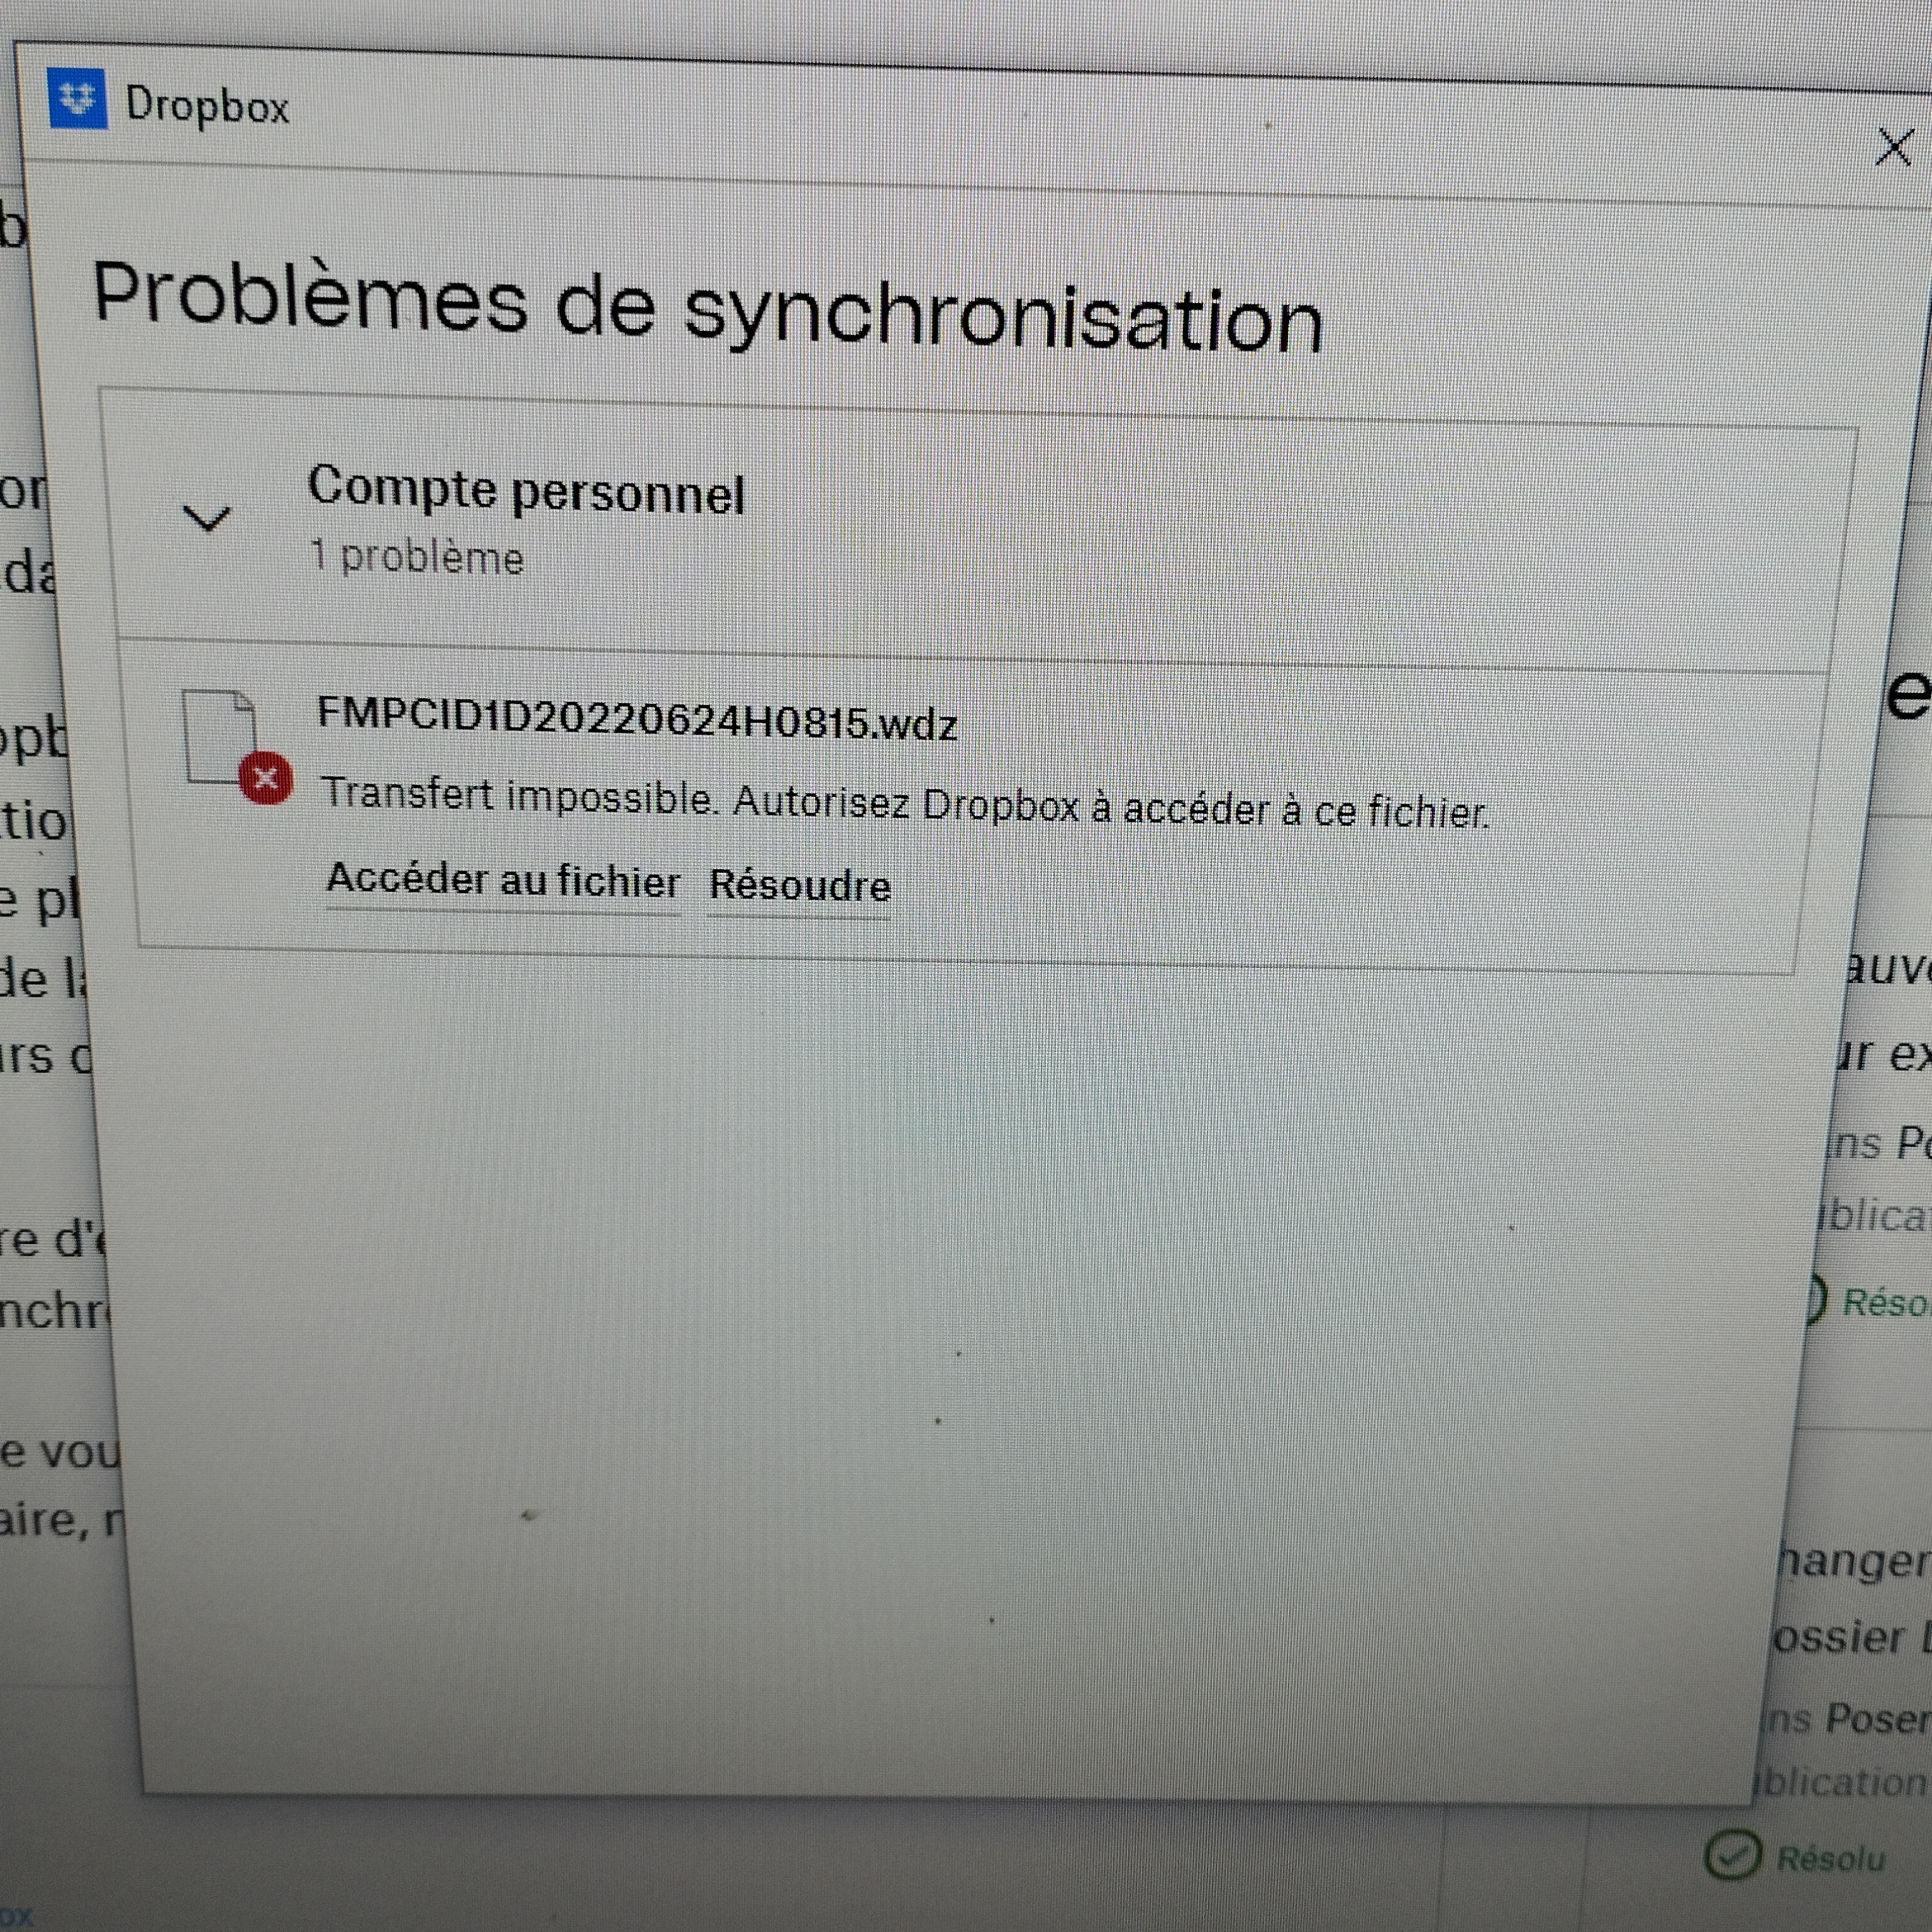The height and width of the screenshot is (1932, 1932).
Task: Click the Dropbox logo in title bar
Action: (x=77, y=99)
